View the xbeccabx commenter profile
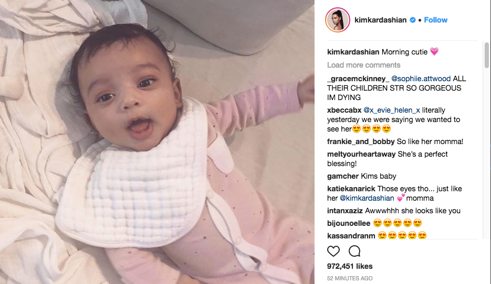 tap(344, 110)
